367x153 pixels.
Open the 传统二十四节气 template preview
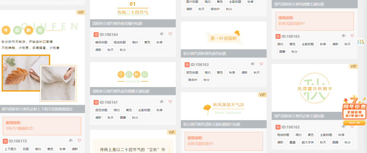[x=133, y=10]
